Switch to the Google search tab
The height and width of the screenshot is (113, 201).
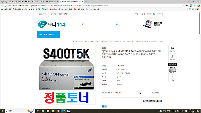tap(46, 2)
